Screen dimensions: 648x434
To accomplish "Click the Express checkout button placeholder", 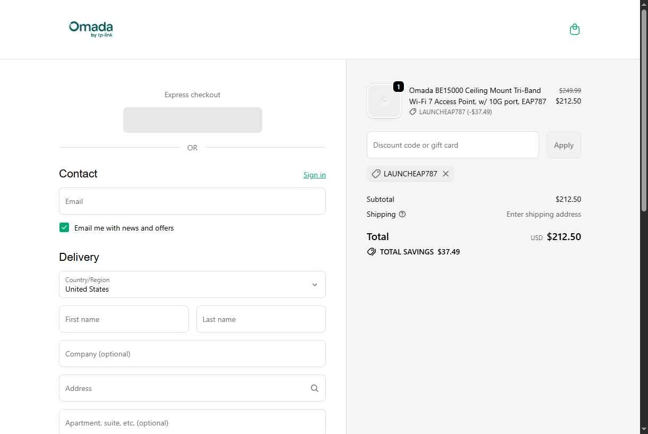I will (x=193, y=120).
